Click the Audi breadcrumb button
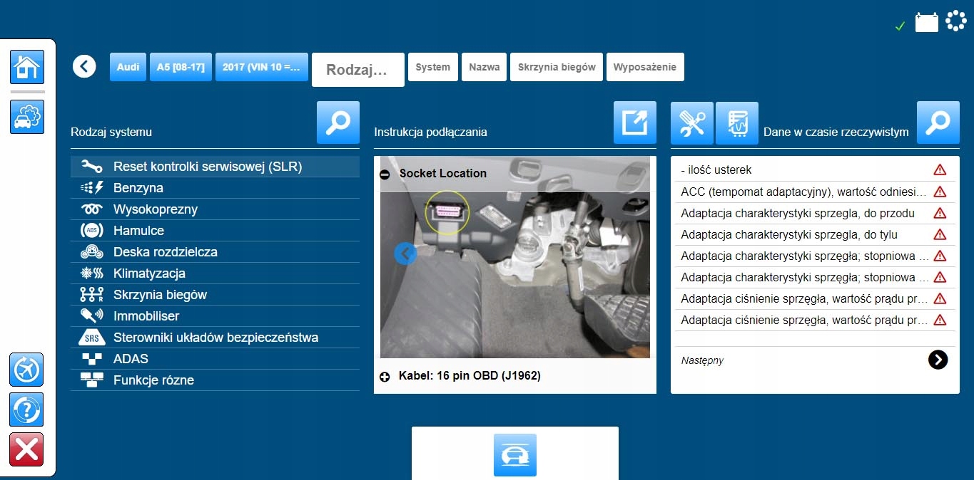This screenshot has width=974, height=480. (128, 68)
